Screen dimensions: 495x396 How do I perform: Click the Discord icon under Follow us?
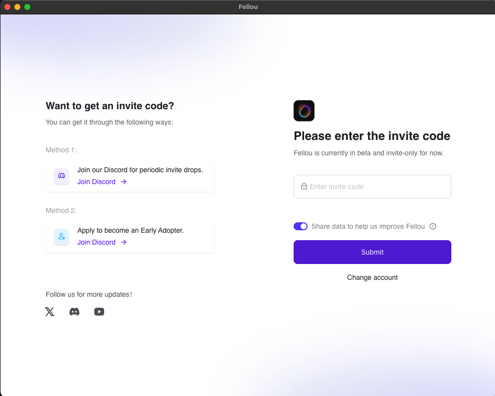point(74,311)
